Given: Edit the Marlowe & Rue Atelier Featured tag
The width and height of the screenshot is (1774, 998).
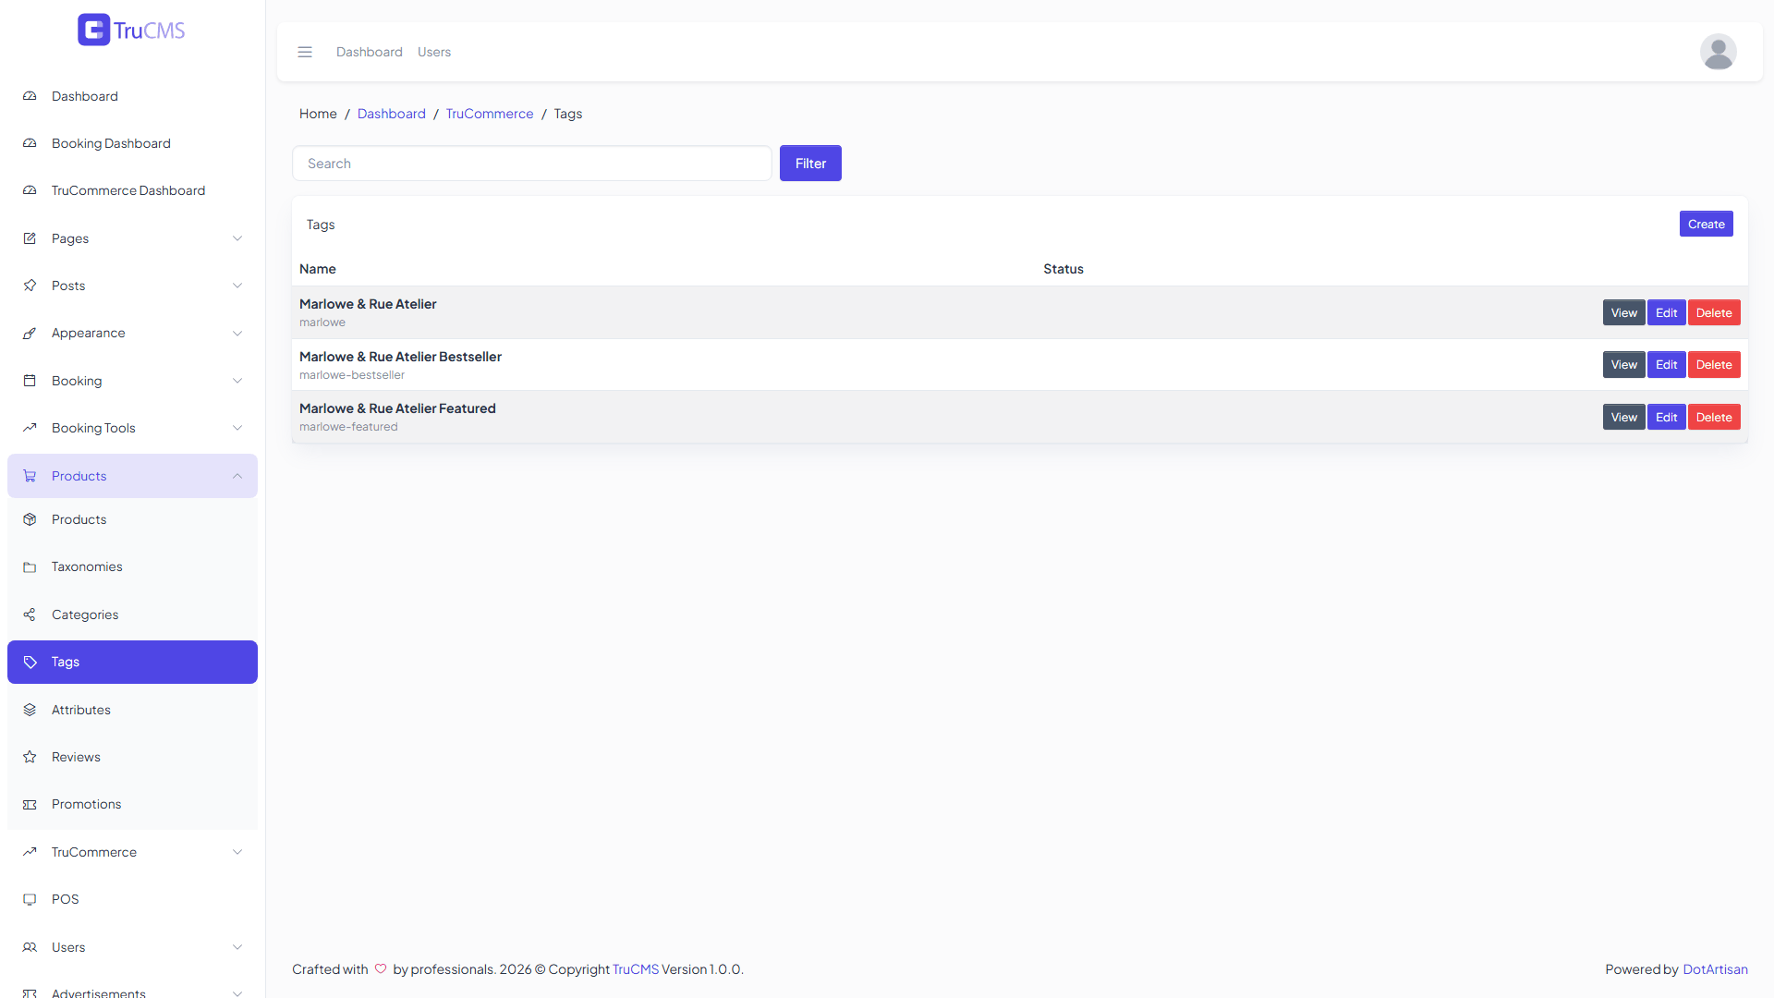Looking at the screenshot, I should pos(1666,417).
